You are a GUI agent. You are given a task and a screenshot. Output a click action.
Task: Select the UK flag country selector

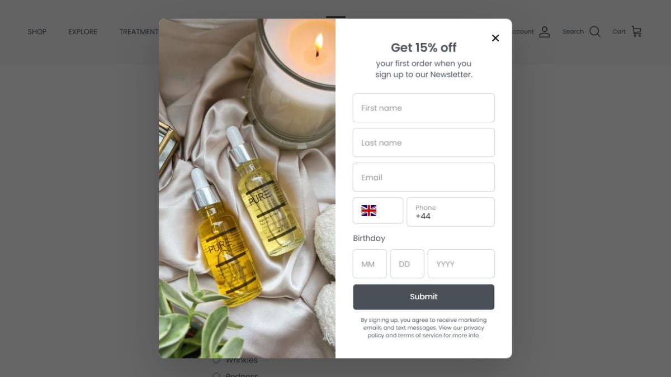378,211
